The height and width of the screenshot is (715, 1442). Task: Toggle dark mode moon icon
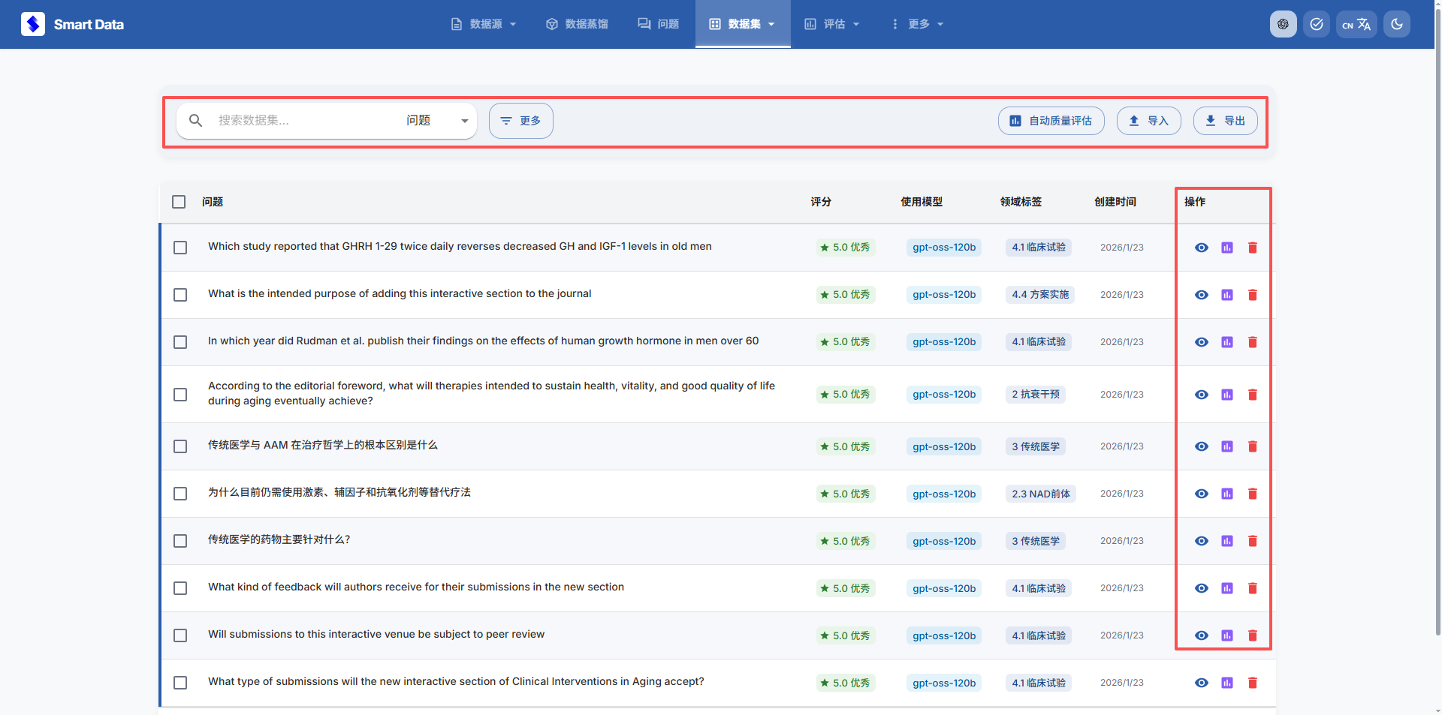pos(1396,24)
